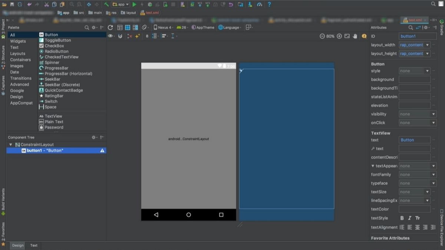Click the Search Everywhere magnifier icon

[433, 4]
